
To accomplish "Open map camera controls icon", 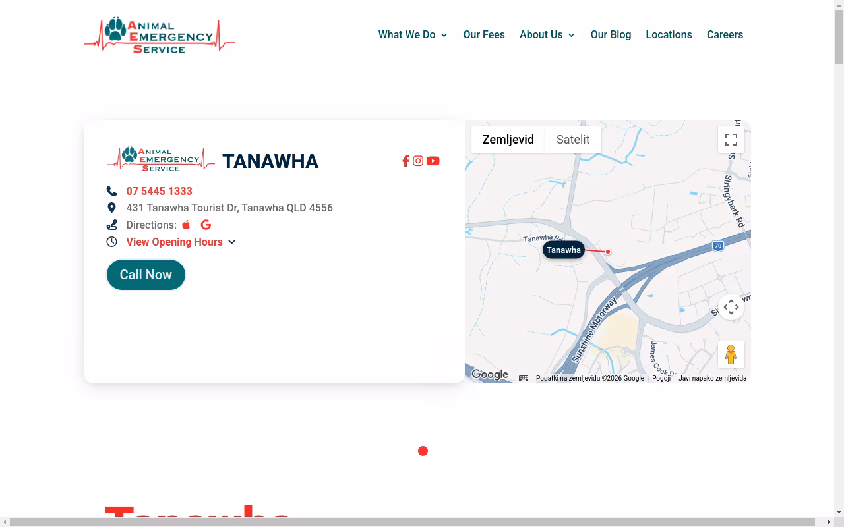I will (x=731, y=307).
